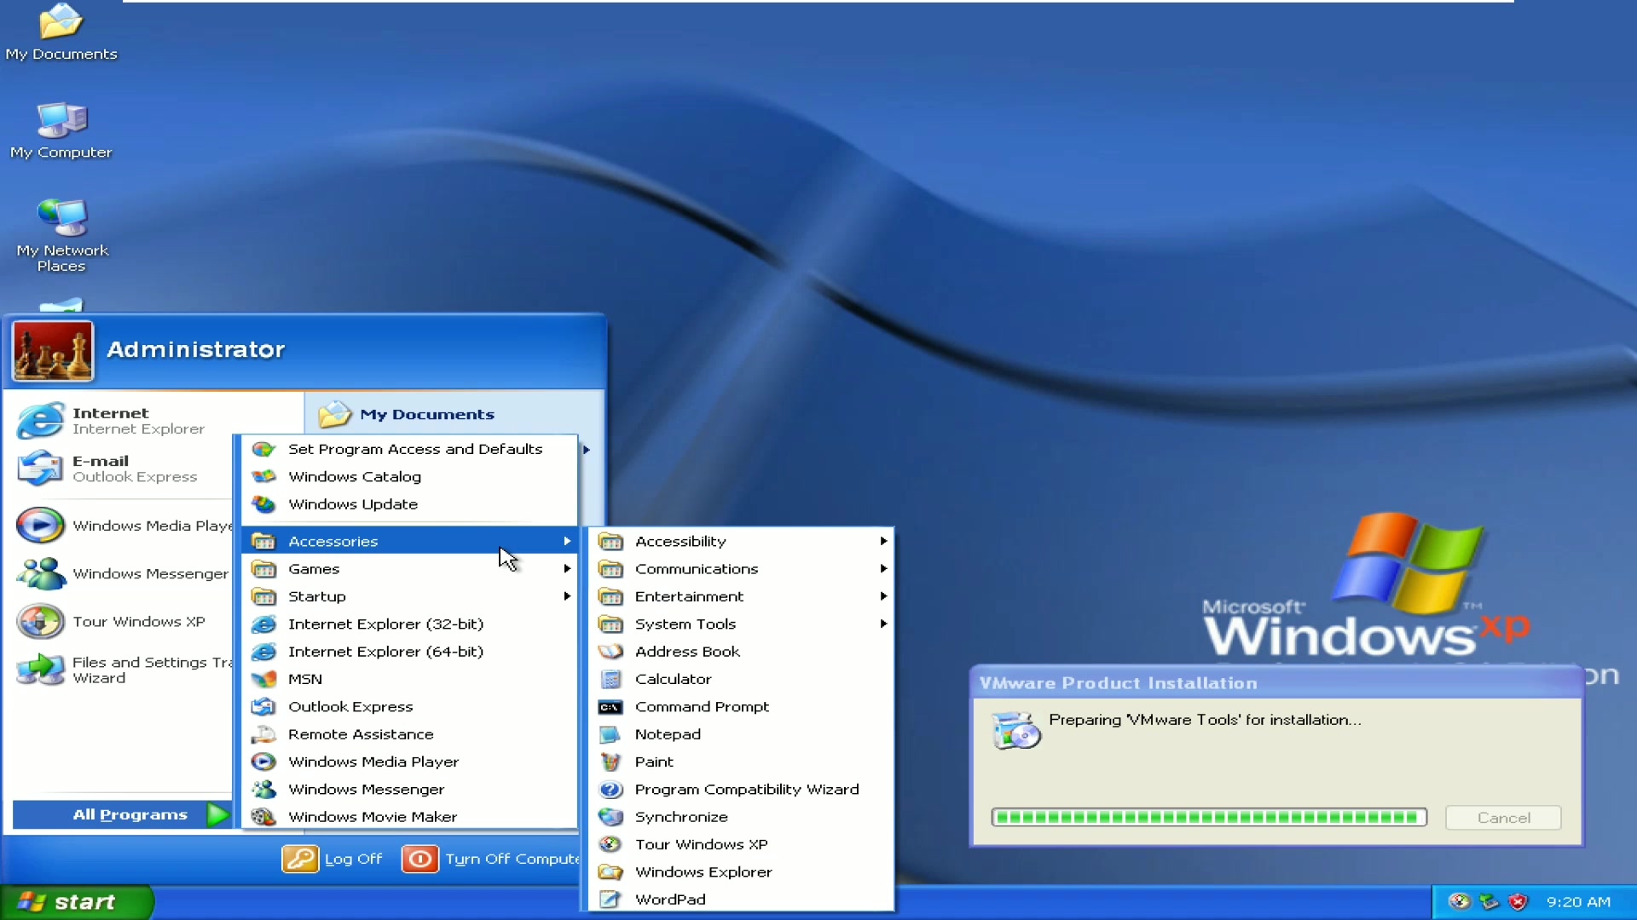The height and width of the screenshot is (920, 1637).
Task: Launch Windows Update from programs list
Action: pos(409,504)
